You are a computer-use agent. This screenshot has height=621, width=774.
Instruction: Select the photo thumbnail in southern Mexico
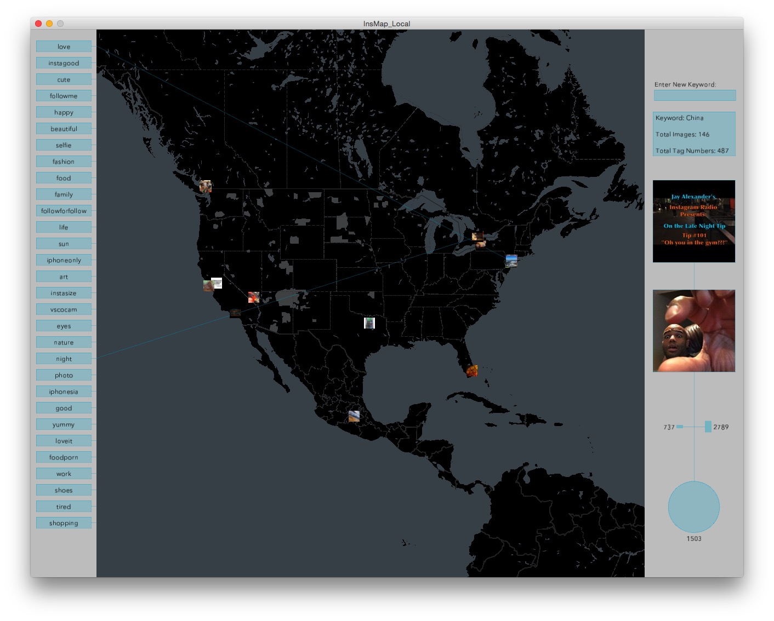point(354,416)
